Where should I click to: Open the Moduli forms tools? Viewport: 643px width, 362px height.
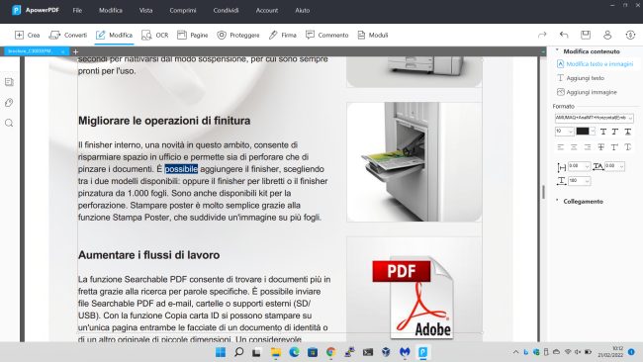click(x=372, y=35)
